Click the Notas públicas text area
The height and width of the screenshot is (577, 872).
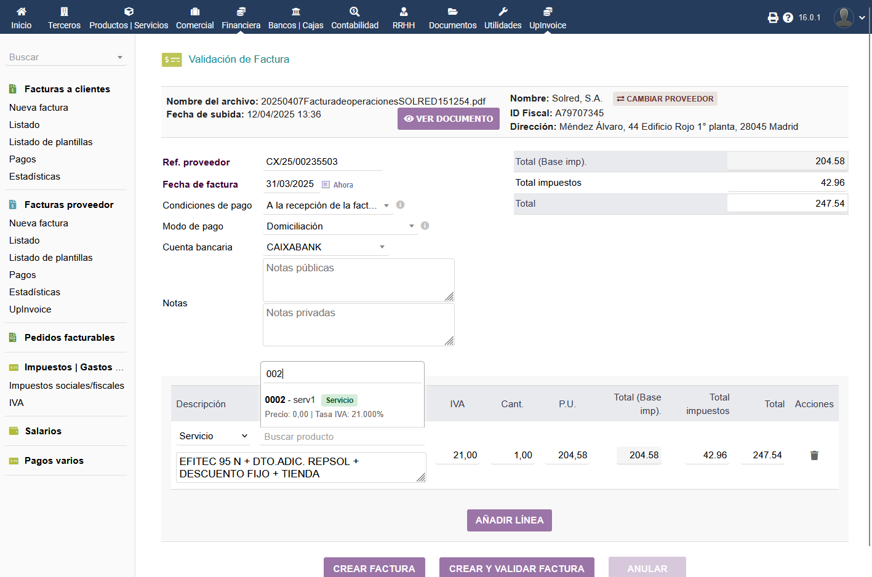coord(358,280)
